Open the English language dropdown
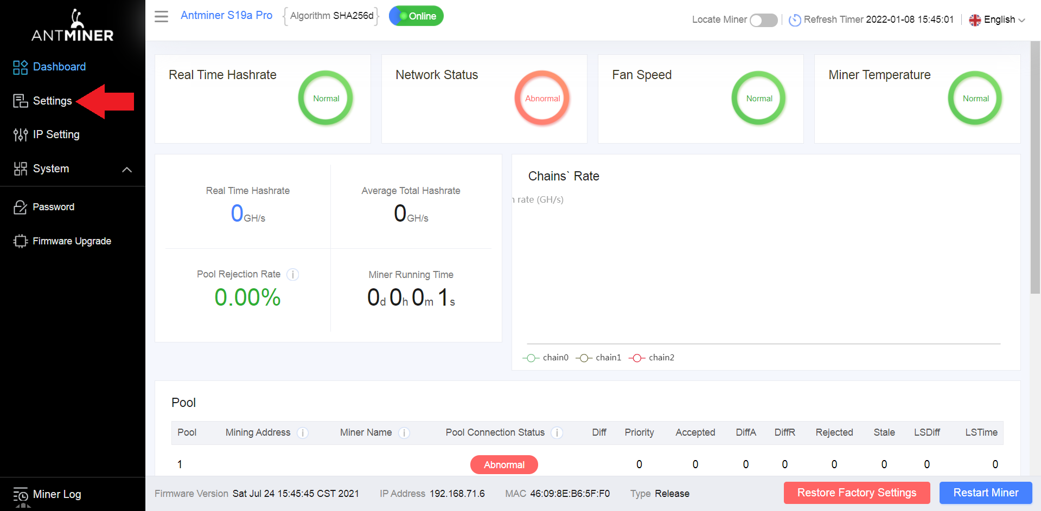This screenshot has width=1041, height=511. pos(997,20)
